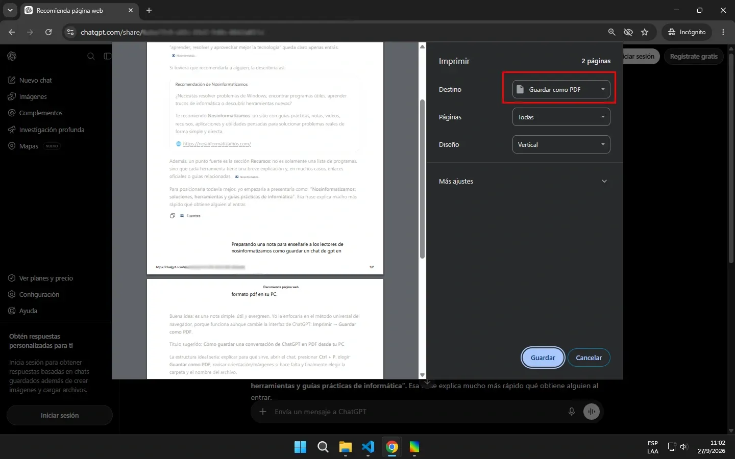This screenshot has width=735, height=459.
Task: Click the plus attach icon in message box
Action: pos(263,412)
